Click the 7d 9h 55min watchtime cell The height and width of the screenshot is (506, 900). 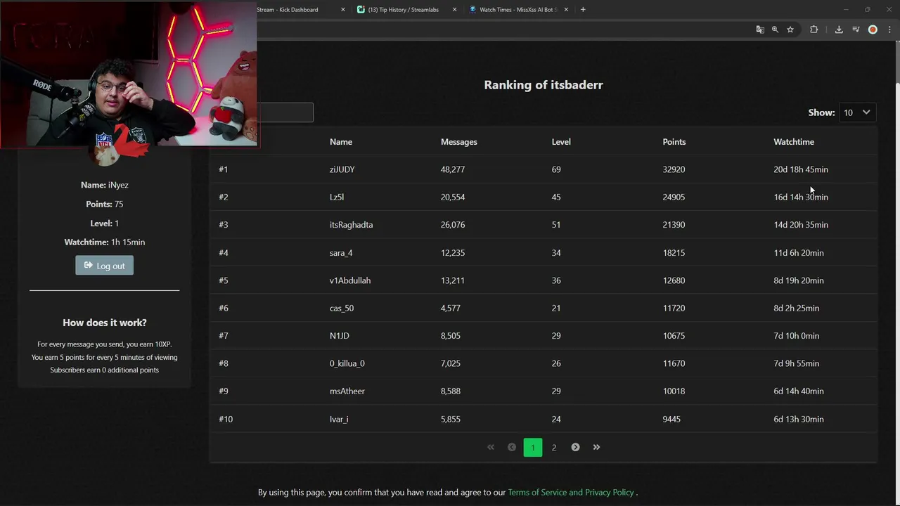click(797, 363)
